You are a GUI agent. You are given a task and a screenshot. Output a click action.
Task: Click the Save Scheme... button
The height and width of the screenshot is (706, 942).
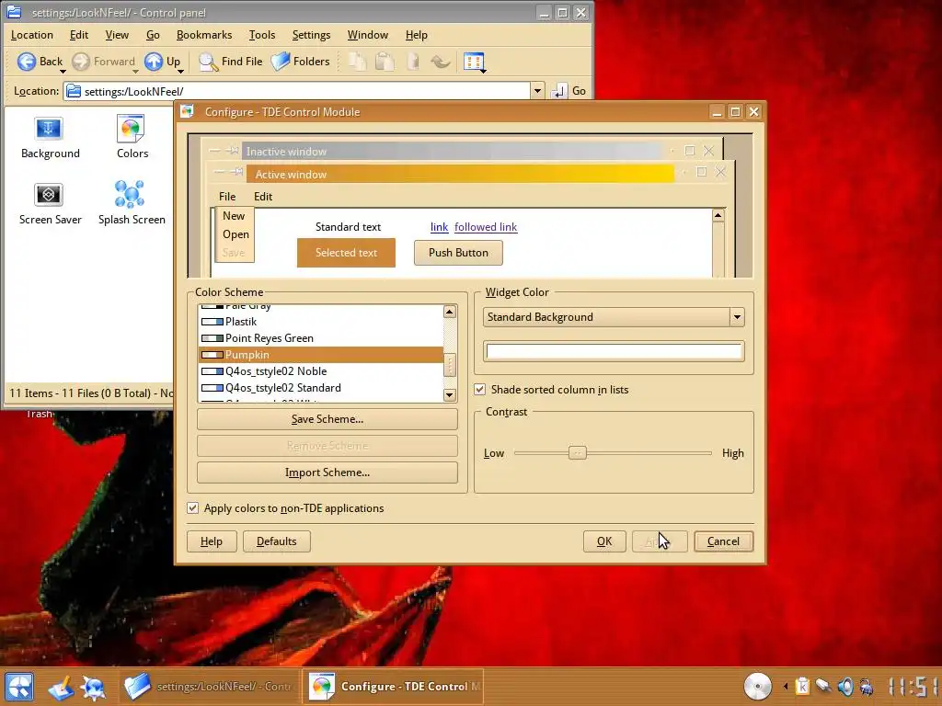coord(327,419)
